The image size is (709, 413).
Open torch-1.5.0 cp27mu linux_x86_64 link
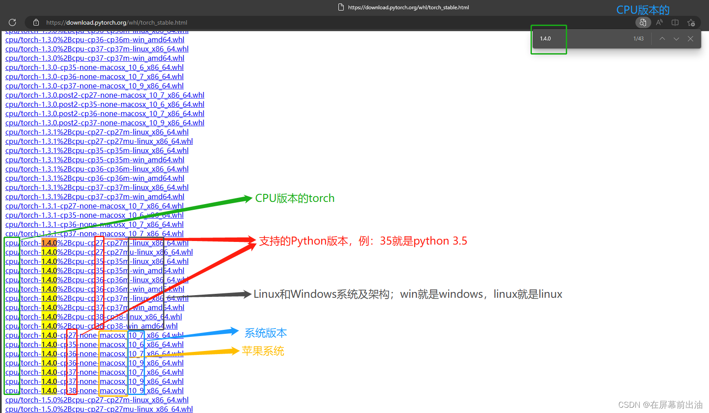click(x=99, y=409)
